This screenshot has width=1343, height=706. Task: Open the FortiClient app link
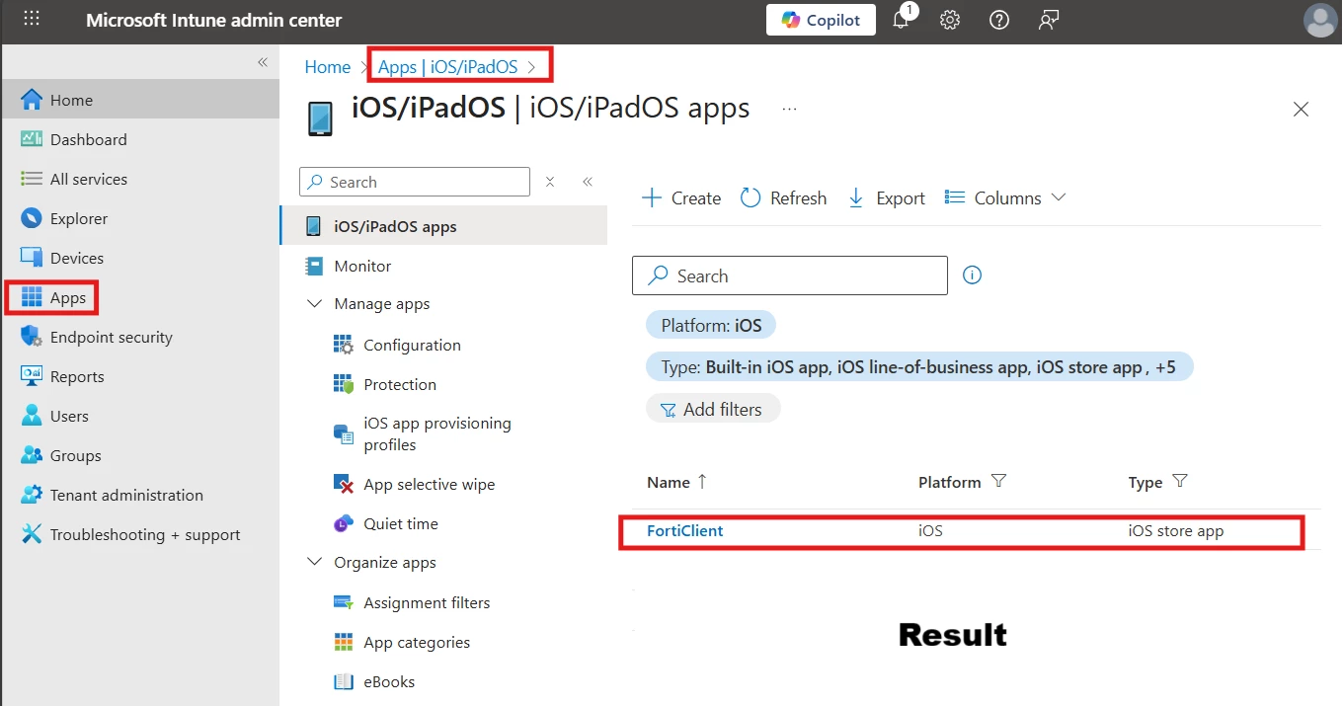pyautogui.click(x=685, y=530)
